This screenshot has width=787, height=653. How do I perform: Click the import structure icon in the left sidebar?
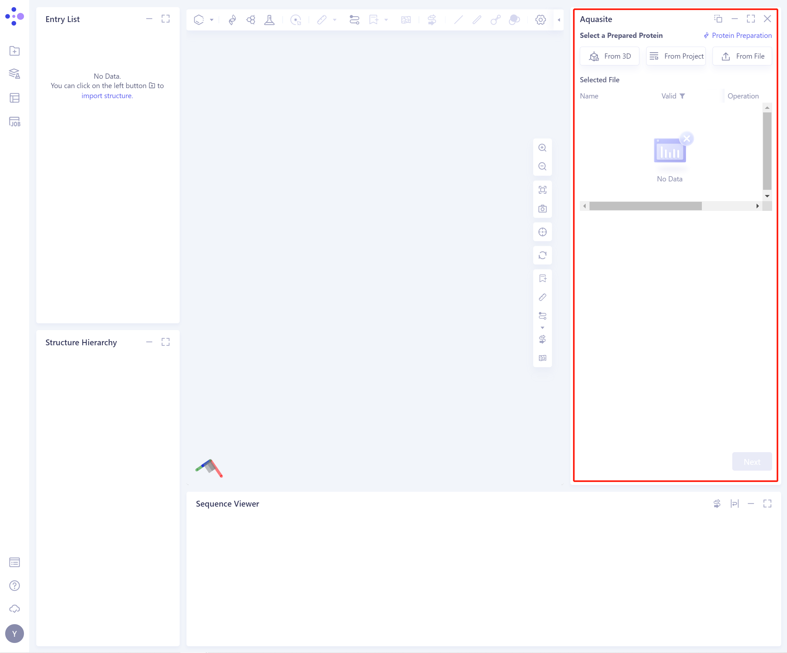[14, 52]
